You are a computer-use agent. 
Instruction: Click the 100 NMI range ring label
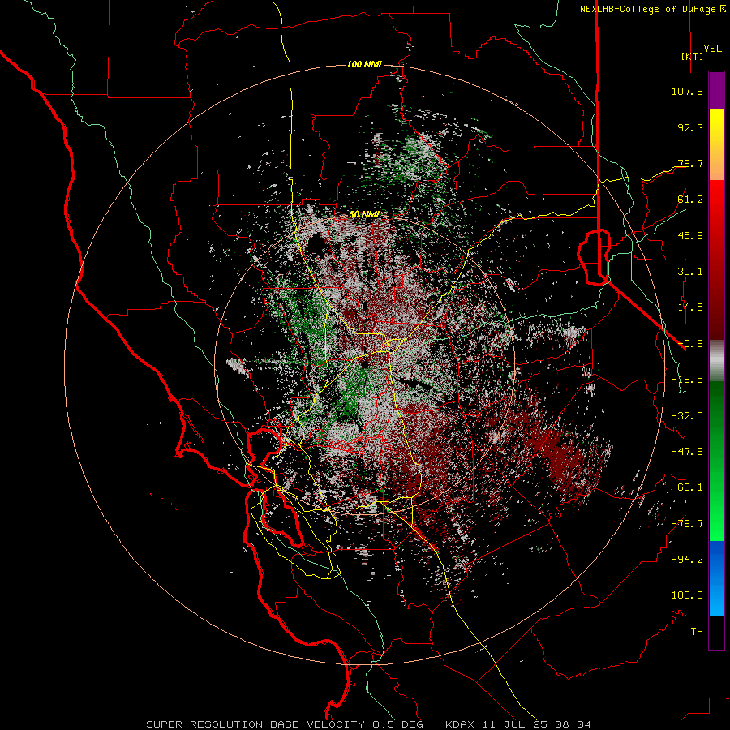pyautogui.click(x=364, y=64)
